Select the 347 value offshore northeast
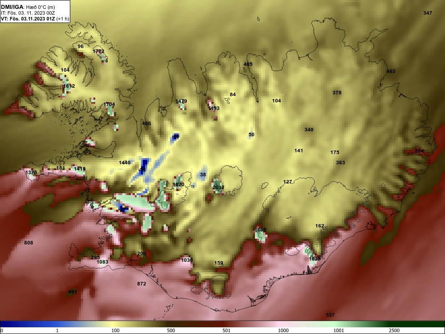Viewport: 445px width, 334px height. [428, 13]
